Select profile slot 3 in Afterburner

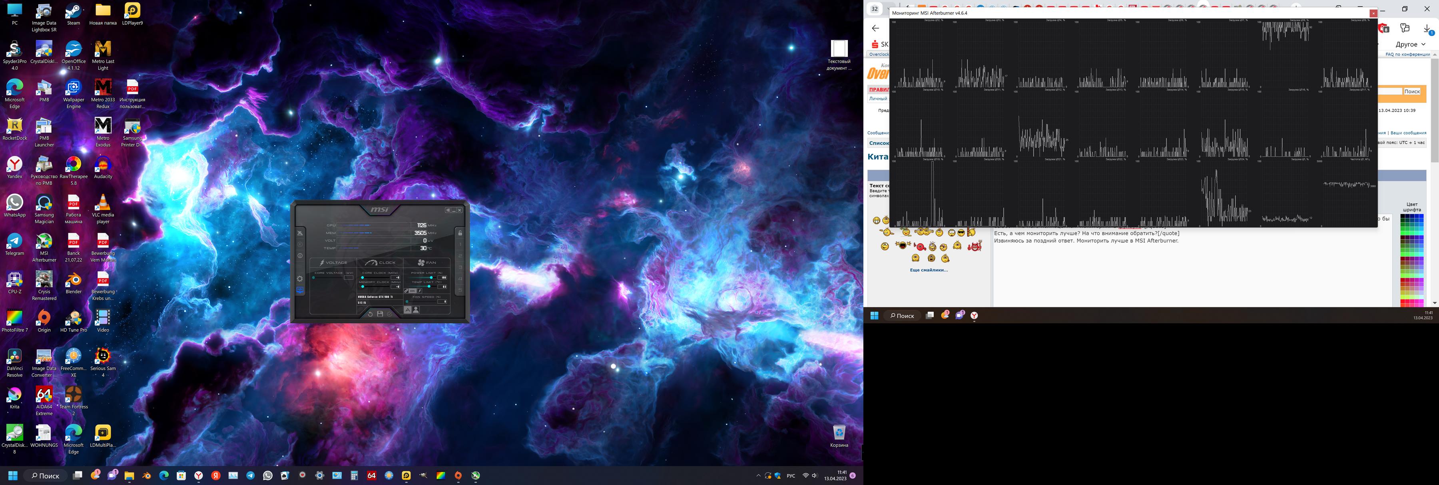[460, 267]
